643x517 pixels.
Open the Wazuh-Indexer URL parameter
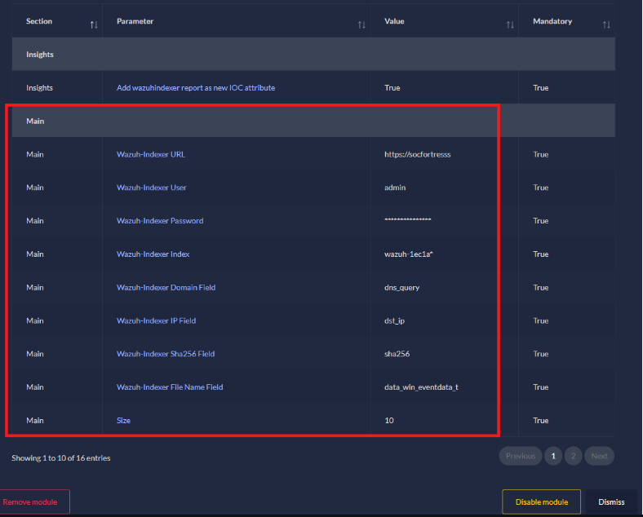pos(150,154)
